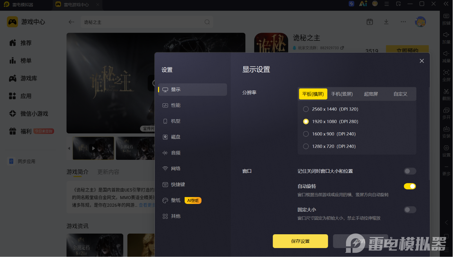Switch to 超宽屏 resolution tab

(x=371, y=94)
